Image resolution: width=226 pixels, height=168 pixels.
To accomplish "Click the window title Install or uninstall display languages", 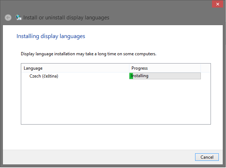I will (x=66, y=18).
